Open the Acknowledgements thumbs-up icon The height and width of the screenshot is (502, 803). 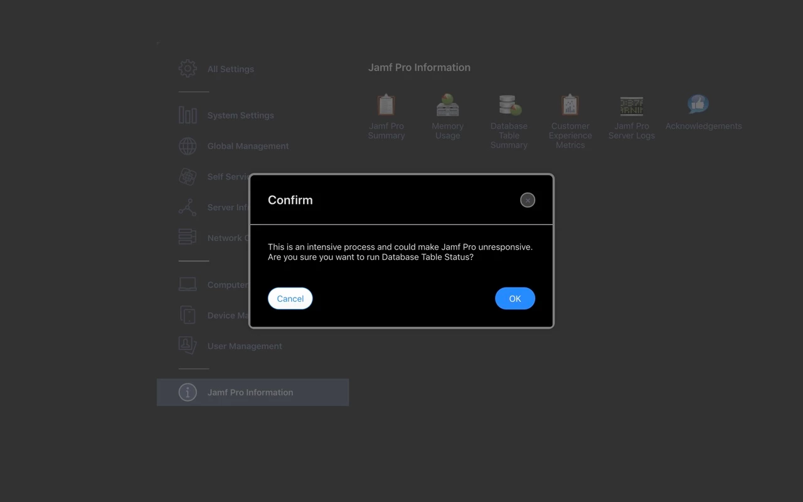point(698,104)
